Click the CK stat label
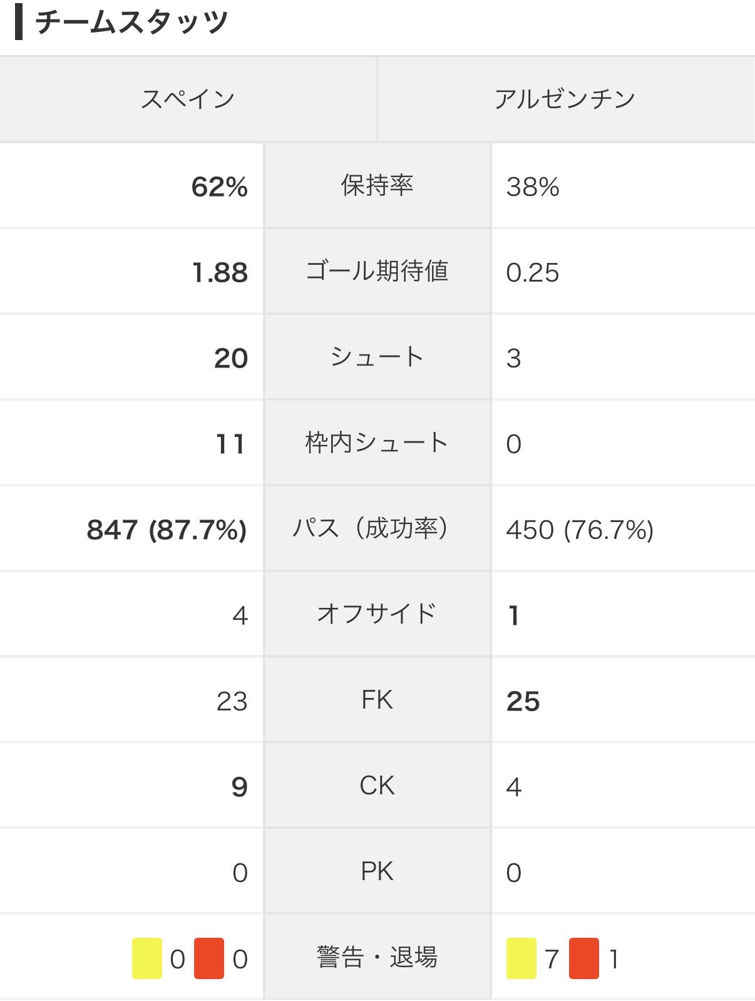 (x=377, y=786)
